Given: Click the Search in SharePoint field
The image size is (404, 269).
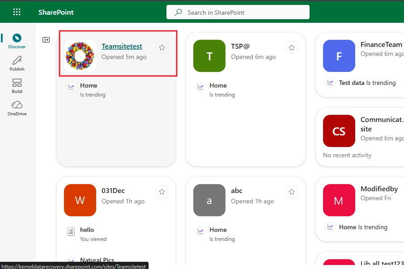Looking at the screenshot, I should [238, 13].
